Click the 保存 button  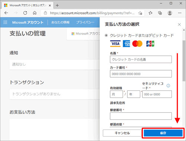pyautogui.click(x=163, y=133)
